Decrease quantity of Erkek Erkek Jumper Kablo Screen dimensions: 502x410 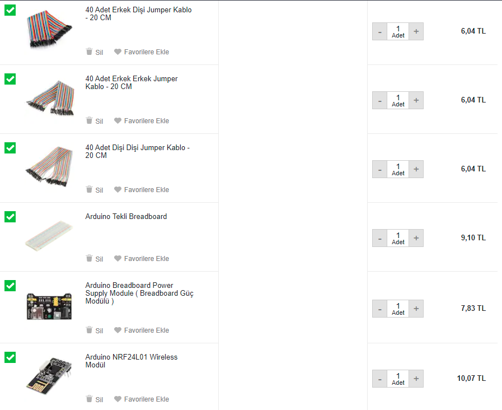379,100
